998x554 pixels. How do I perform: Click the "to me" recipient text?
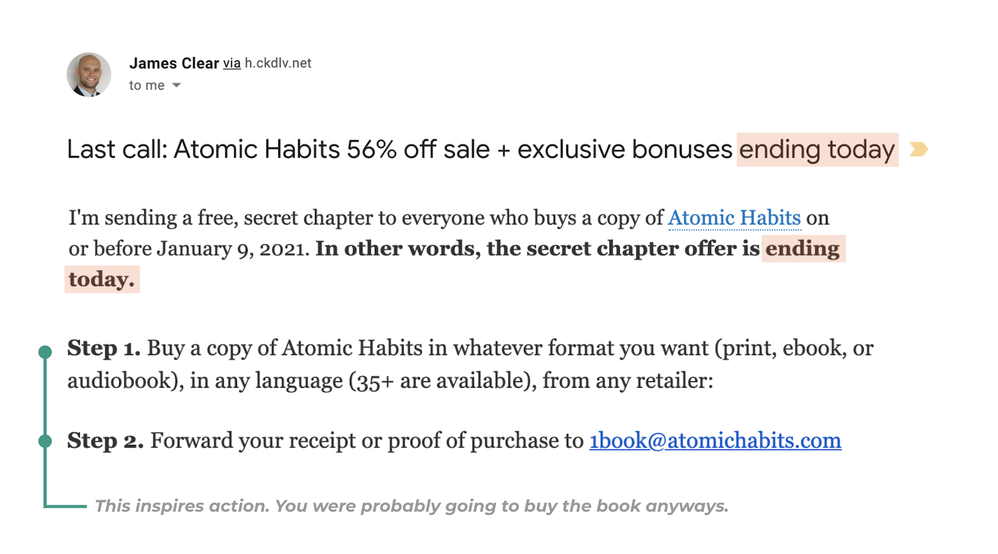tap(147, 85)
